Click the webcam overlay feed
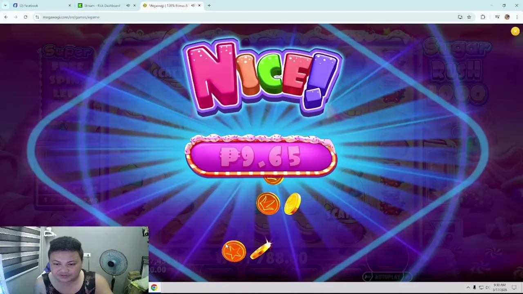523x294 pixels. pos(74,260)
